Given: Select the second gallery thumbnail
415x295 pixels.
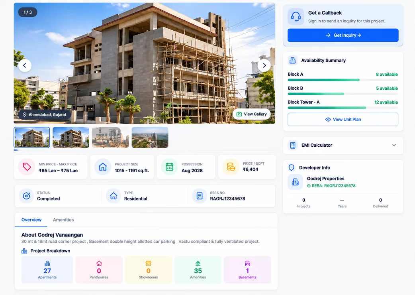Looking at the screenshot, I should 71,138.
